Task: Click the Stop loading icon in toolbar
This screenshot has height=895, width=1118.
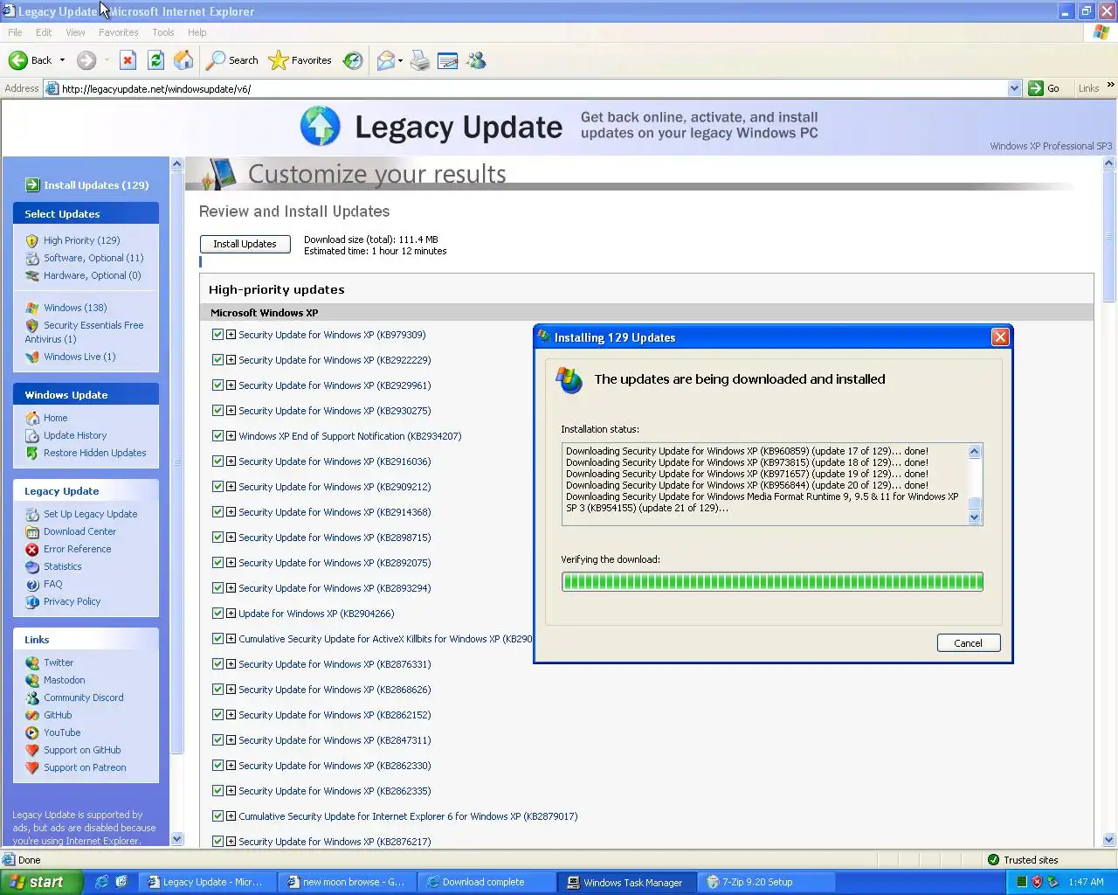Action: pos(128,60)
